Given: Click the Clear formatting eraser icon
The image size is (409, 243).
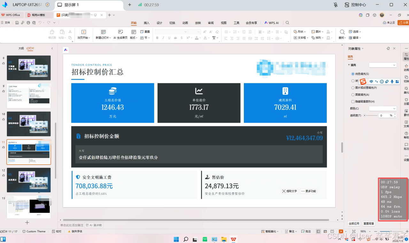Looking at the screenshot, I should pyautogui.click(x=217, y=32).
